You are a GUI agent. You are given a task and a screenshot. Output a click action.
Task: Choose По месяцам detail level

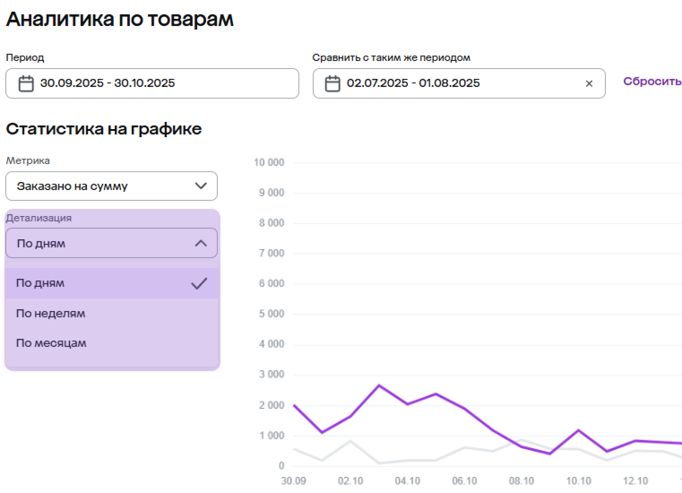(x=51, y=343)
